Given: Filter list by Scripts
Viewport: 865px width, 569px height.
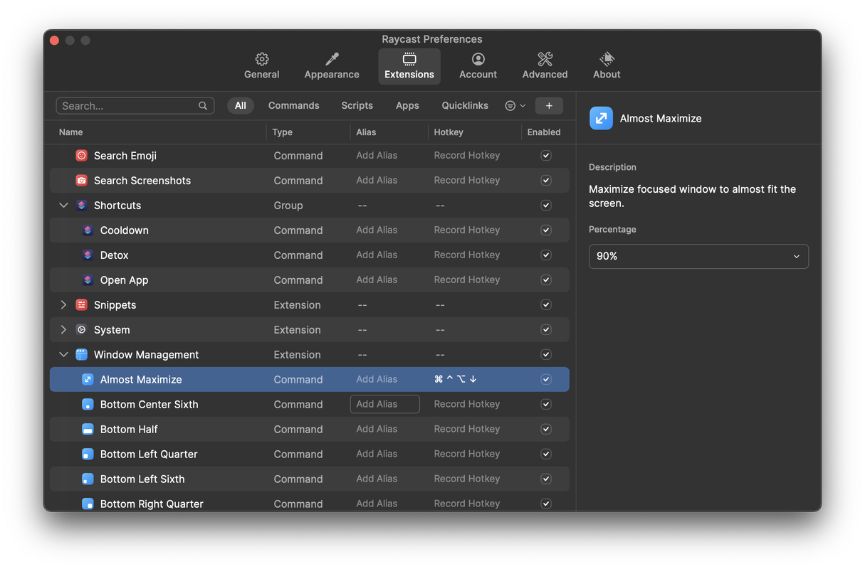Looking at the screenshot, I should tap(357, 105).
